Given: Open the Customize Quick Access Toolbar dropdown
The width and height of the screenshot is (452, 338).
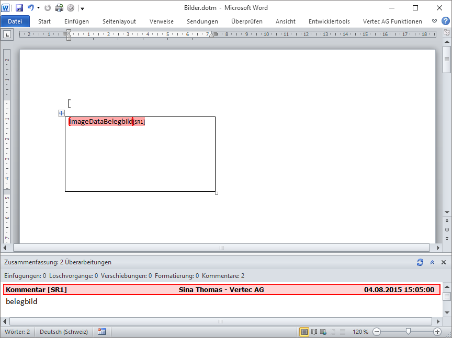Looking at the screenshot, I should tap(82, 8).
